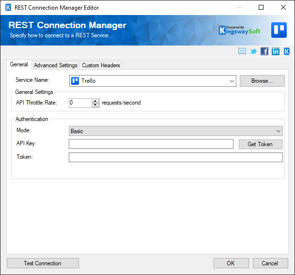Click the Get Token button
This screenshot has height=275, width=295.
tap(261, 144)
